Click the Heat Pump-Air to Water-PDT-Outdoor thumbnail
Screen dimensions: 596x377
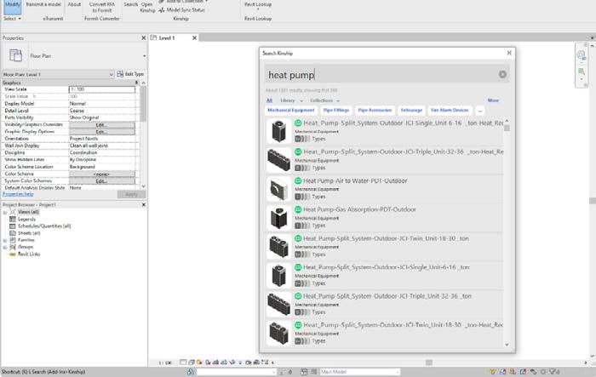(x=278, y=189)
